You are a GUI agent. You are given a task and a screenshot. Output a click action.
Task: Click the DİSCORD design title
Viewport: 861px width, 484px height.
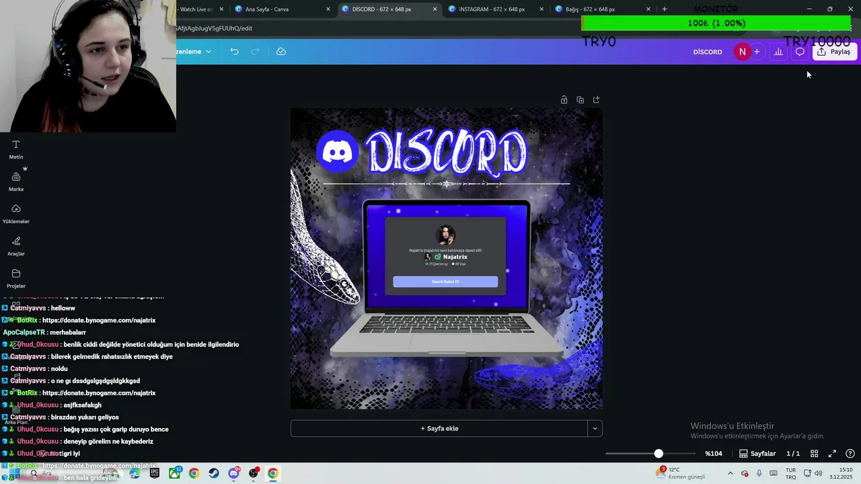click(x=708, y=52)
